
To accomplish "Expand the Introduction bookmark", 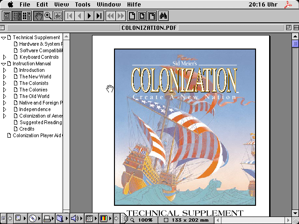I will click(4, 70).
